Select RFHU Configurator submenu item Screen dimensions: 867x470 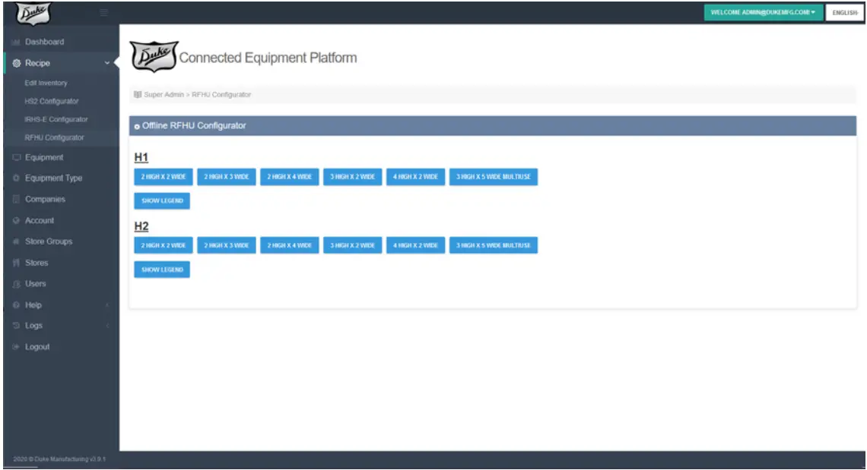[54, 137]
